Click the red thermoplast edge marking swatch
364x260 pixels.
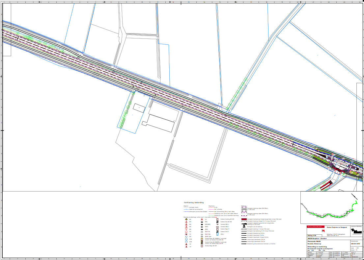(244, 219)
